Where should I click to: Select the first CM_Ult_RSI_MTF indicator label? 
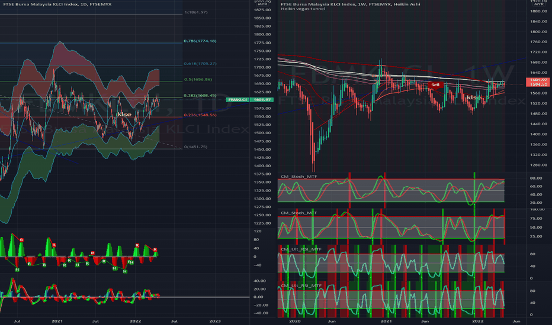point(301,249)
